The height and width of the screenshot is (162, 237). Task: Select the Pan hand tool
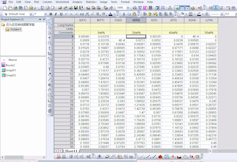49,90
